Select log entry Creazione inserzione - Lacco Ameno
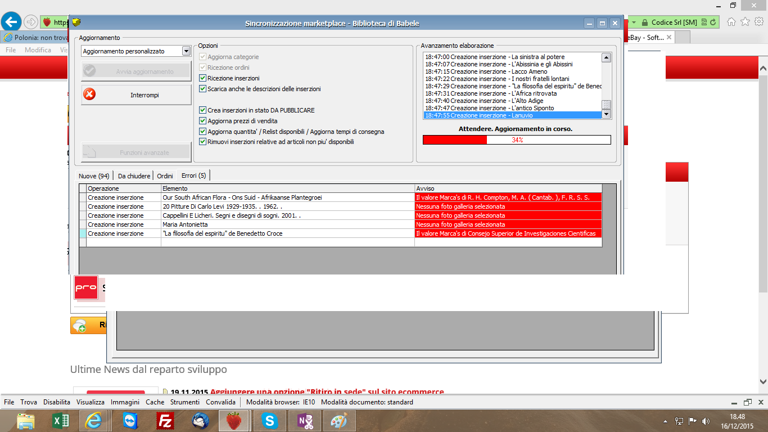 click(512, 71)
